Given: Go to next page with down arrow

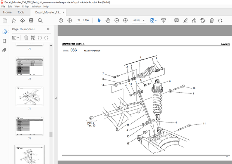Looking at the screenshot, I should click(70, 21).
